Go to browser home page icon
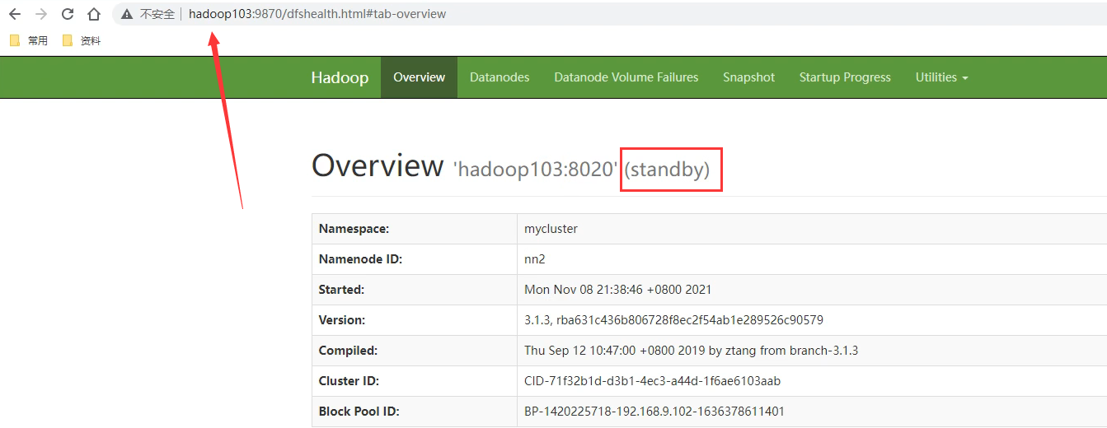 [94, 14]
